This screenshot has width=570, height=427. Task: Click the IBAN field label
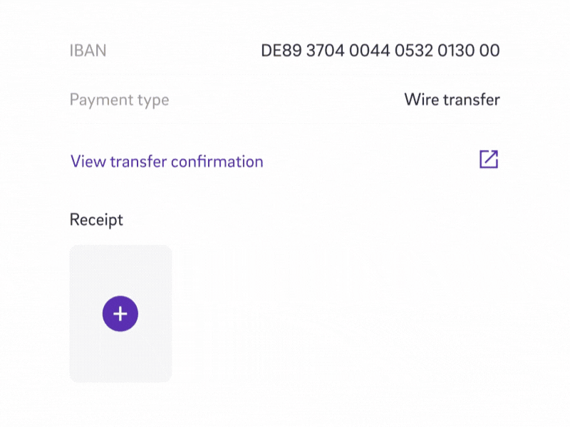[x=88, y=51]
